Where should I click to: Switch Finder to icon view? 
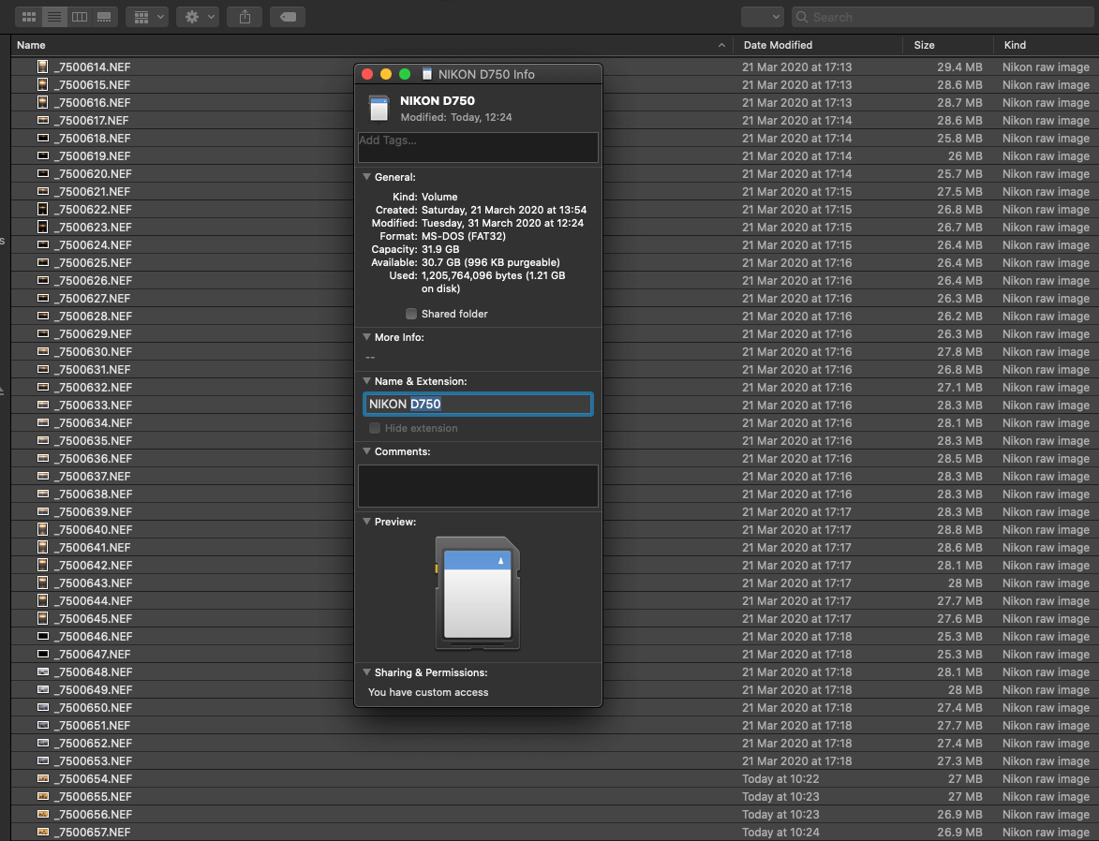[x=29, y=17]
